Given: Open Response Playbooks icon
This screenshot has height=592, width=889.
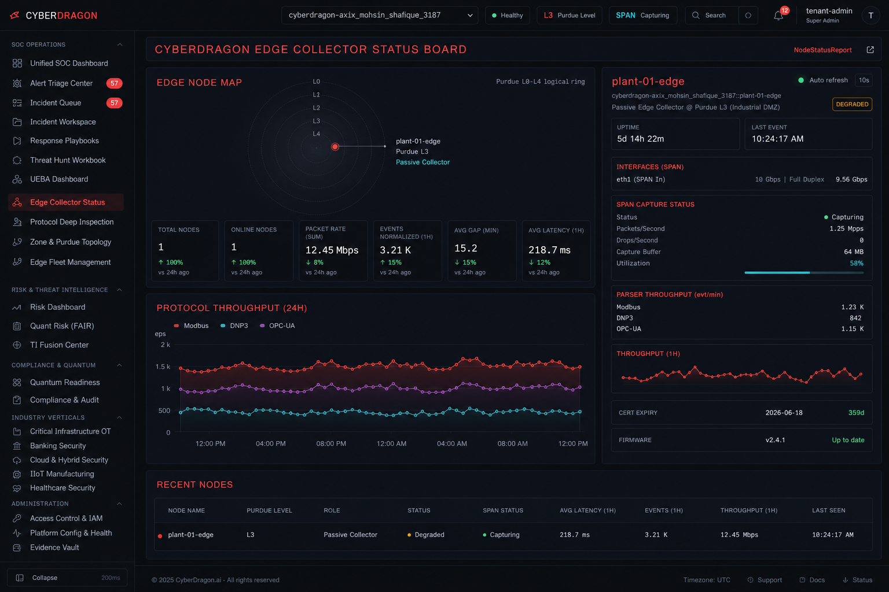Looking at the screenshot, I should click(x=17, y=141).
